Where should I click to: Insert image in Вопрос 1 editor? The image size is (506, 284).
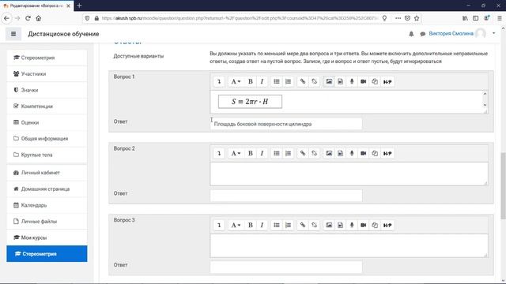tap(329, 82)
